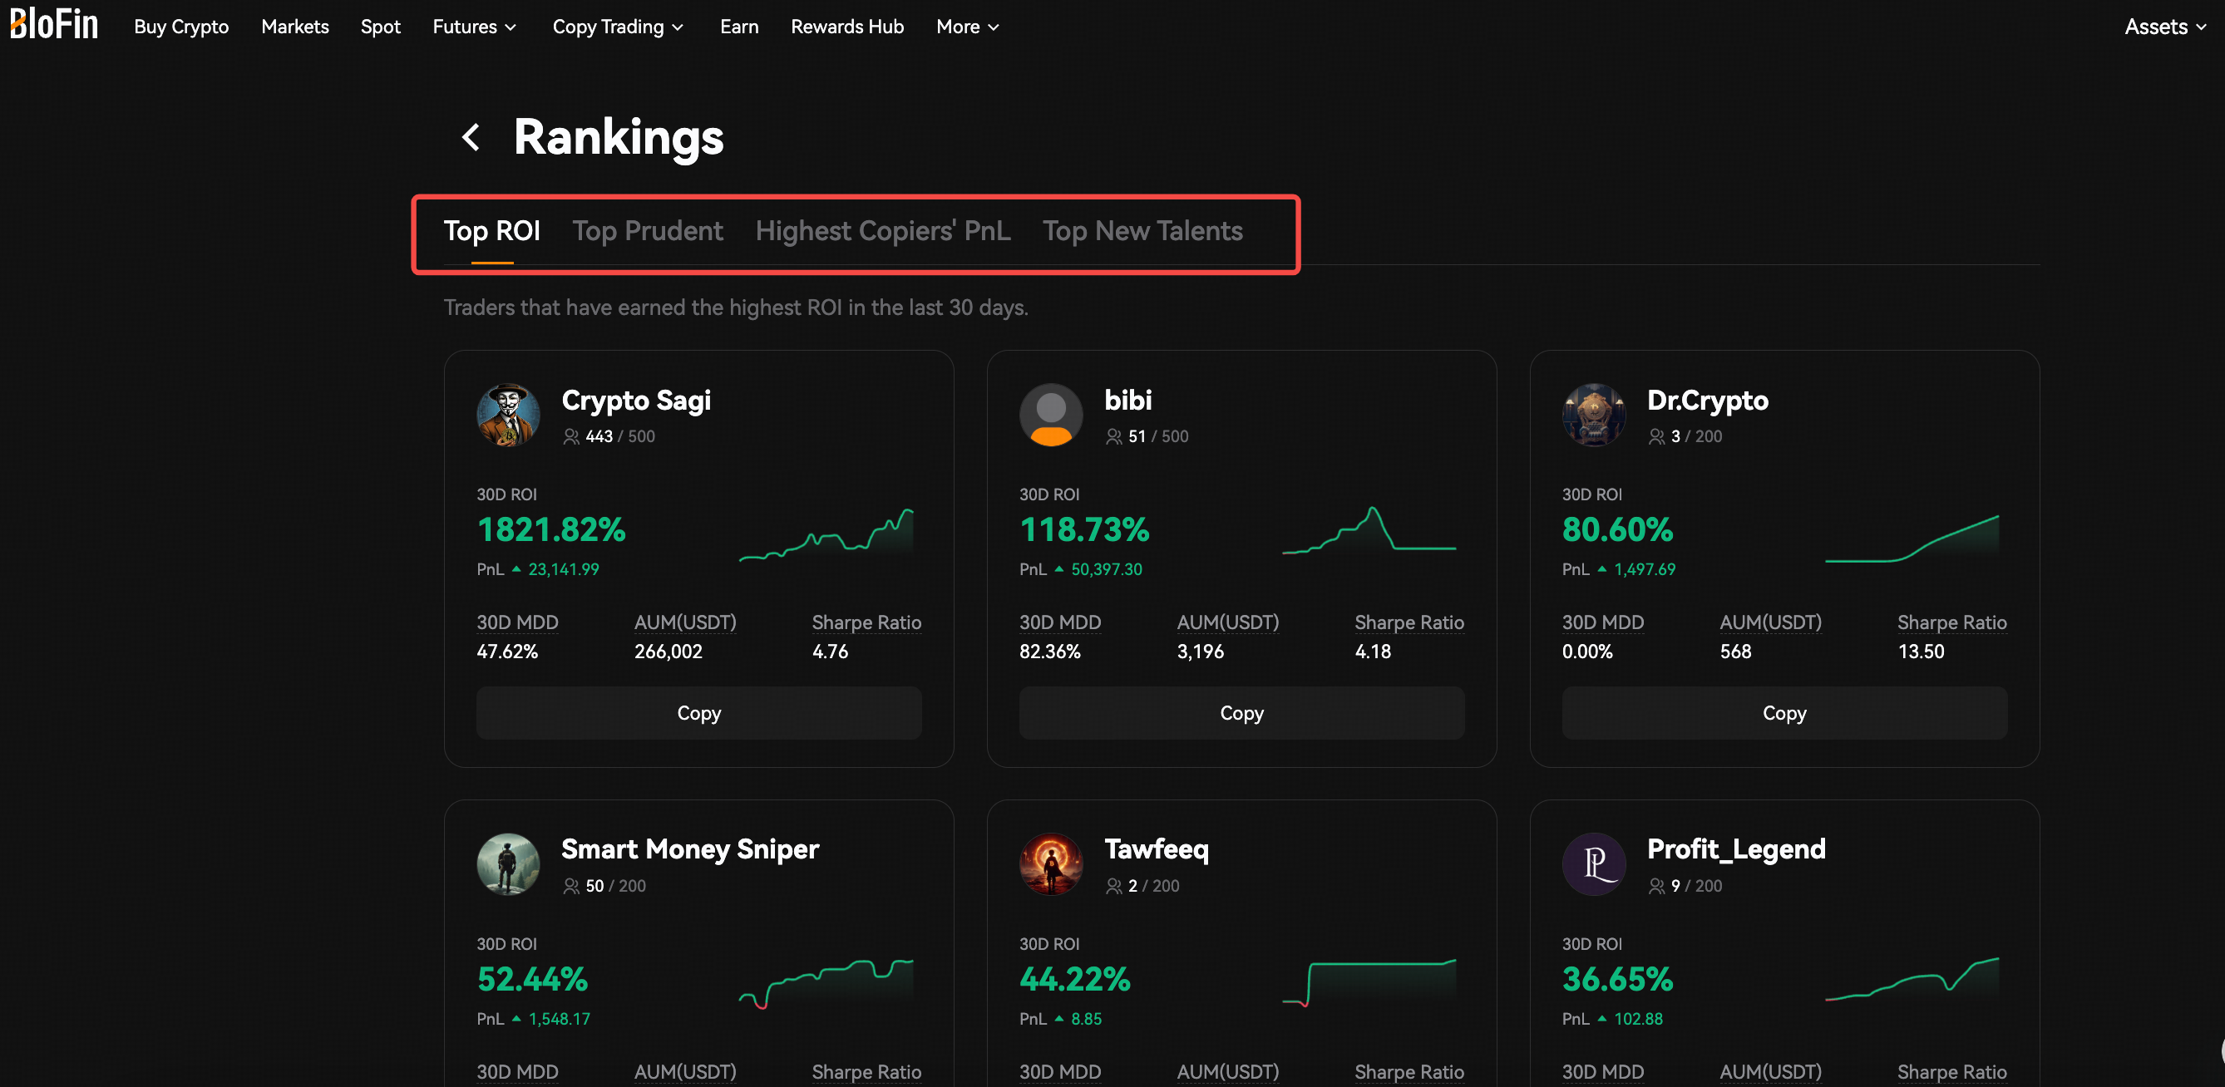2225x1087 pixels.
Task: Click the PnL up arrow for Crypto Sagi
Action: pyautogui.click(x=516, y=569)
